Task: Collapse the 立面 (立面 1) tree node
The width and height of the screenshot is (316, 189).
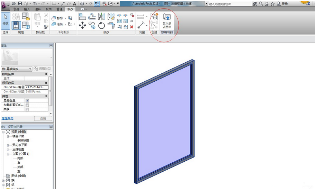Action: 8,154
